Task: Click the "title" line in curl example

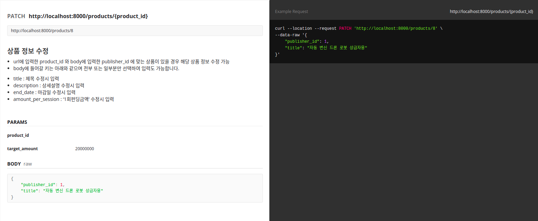Action: 326,48
